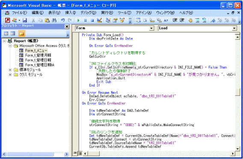Screen dimensions: 243x159
Task: Collapse the Microsoft Office Access class folder
Action: click(x=10, y=46)
